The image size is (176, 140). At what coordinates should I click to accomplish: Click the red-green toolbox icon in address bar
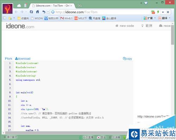153,12
